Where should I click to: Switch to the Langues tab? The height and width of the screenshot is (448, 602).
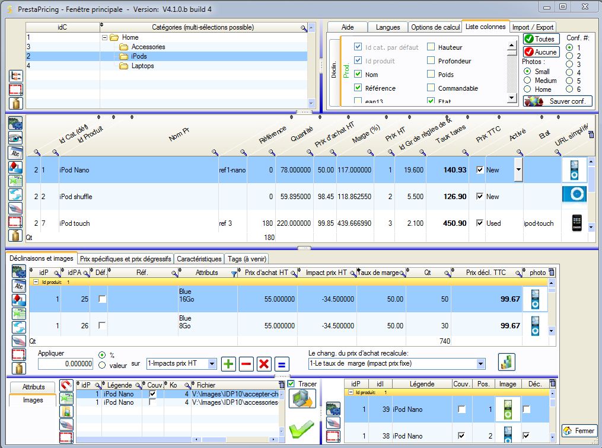[388, 27]
